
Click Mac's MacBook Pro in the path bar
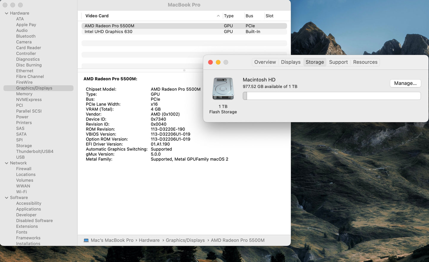pyautogui.click(x=112, y=240)
